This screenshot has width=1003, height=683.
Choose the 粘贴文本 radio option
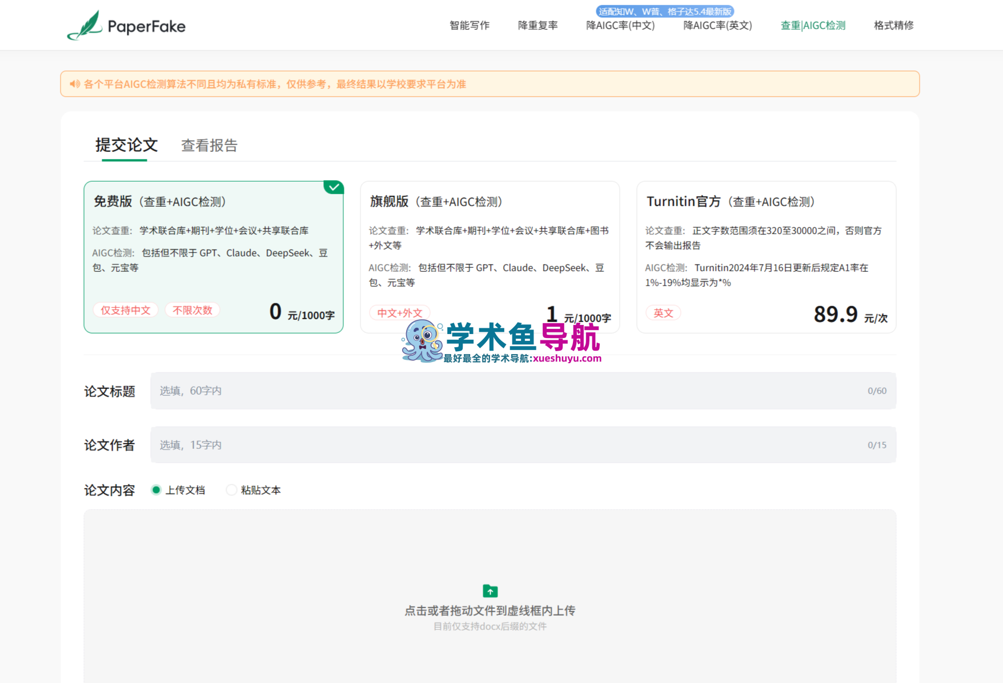254,490
